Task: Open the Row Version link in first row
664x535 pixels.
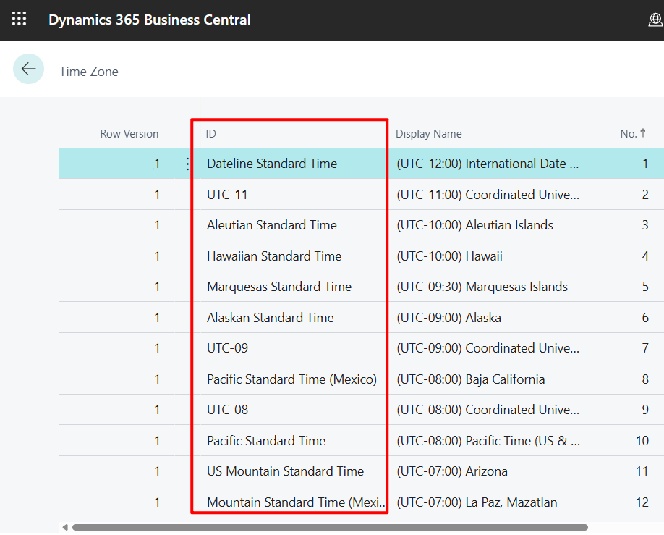Action: [x=157, y=164]
